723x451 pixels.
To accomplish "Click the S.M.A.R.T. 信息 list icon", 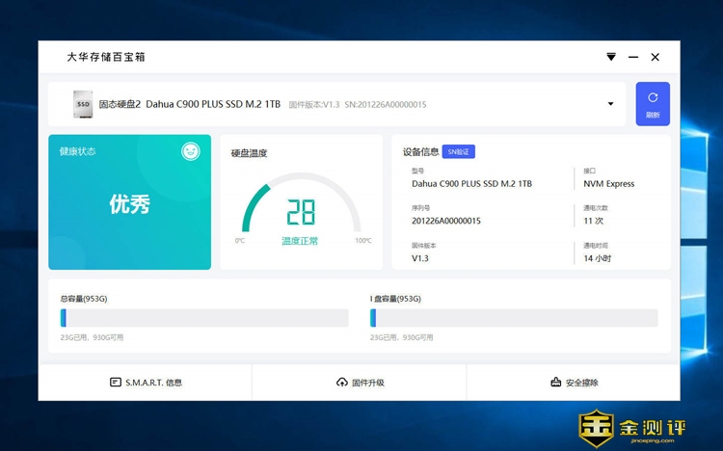I will (x=116, y=383).
